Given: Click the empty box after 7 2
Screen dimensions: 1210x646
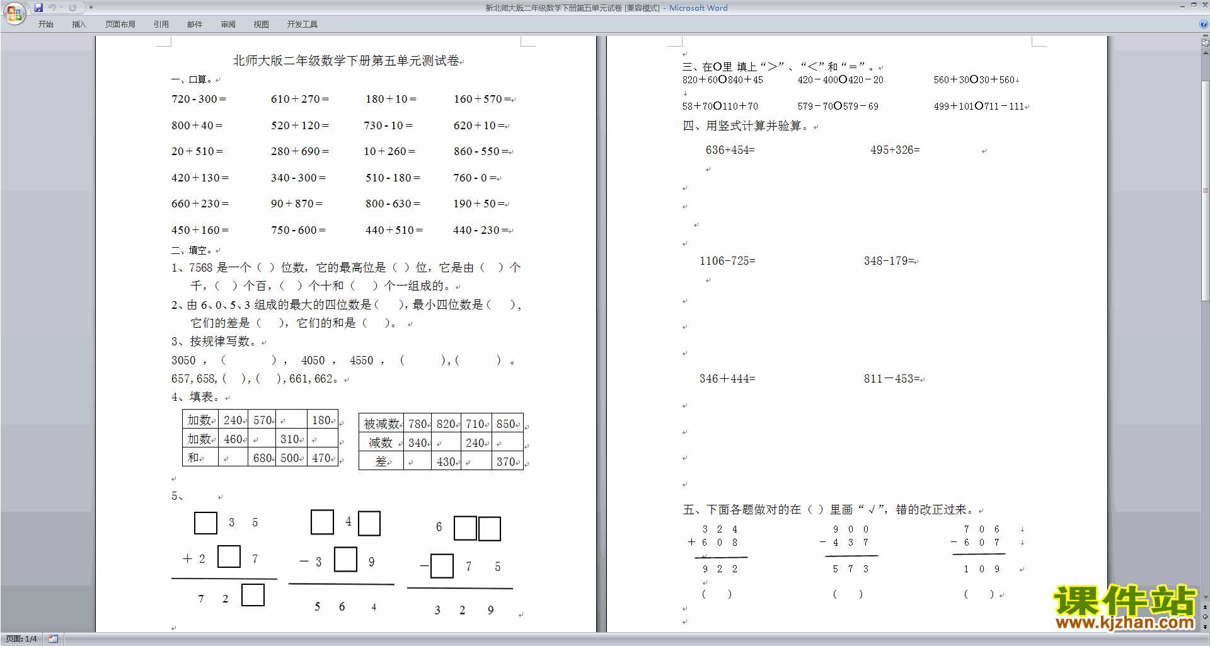Looking at the screenshot, I should (253, 595).
